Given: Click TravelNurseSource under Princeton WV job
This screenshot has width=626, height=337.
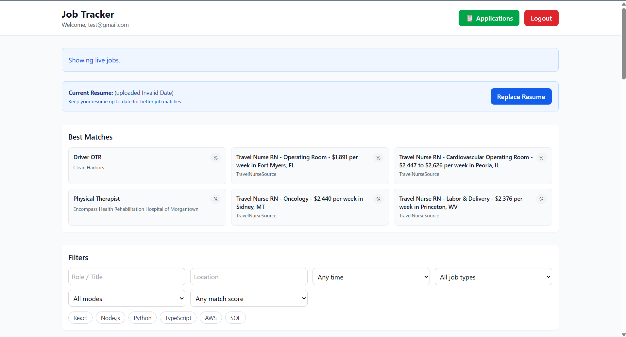Looking at the screenshot, I should [419, 216].
